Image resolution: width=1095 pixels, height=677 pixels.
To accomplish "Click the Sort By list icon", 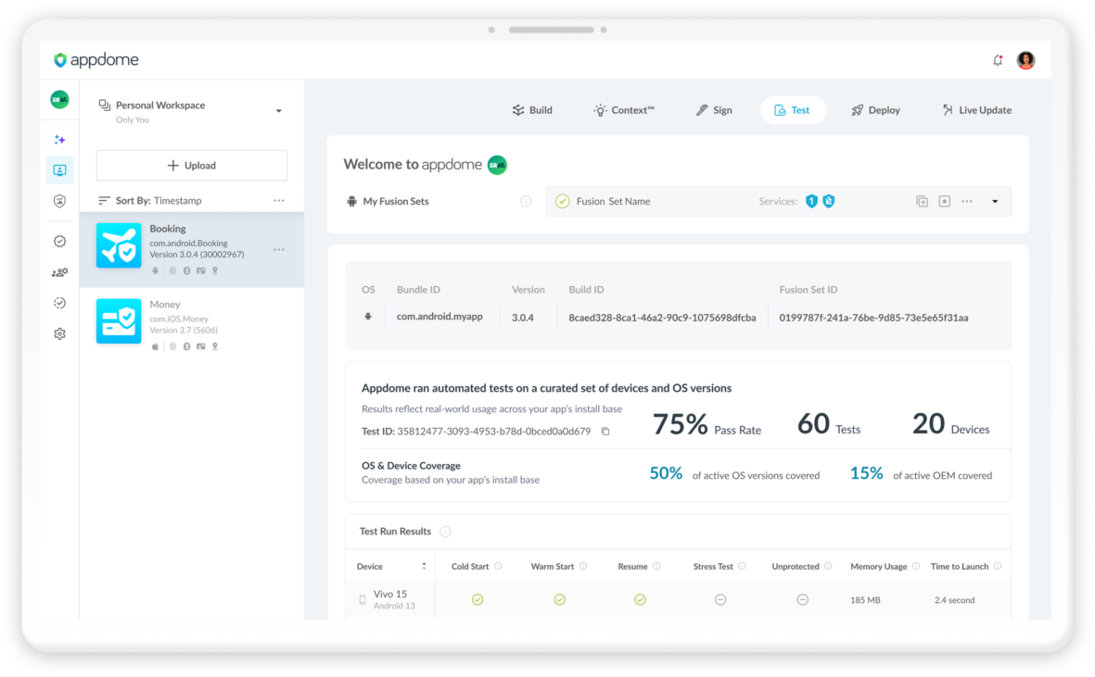I will click(x=104, y=201).
